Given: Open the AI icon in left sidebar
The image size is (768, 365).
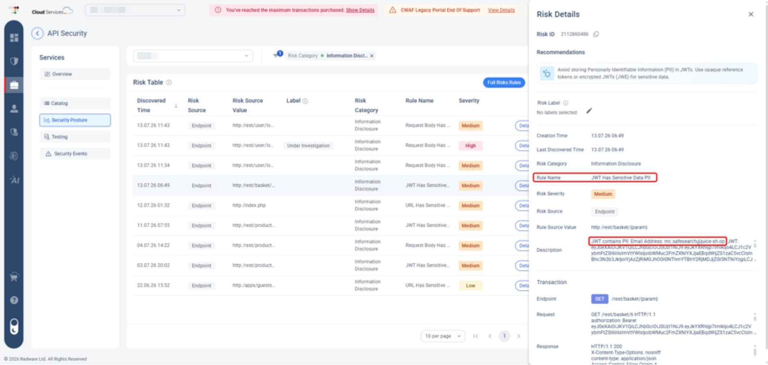Looking at the screenshot, I should click(14, 180).
